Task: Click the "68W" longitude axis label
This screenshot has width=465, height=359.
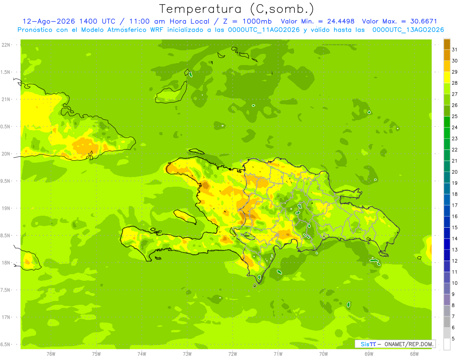Action: point(414,354)
